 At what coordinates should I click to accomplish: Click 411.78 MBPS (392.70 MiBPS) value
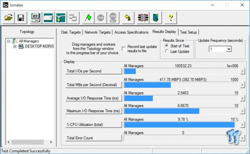[x=183, y=80]
